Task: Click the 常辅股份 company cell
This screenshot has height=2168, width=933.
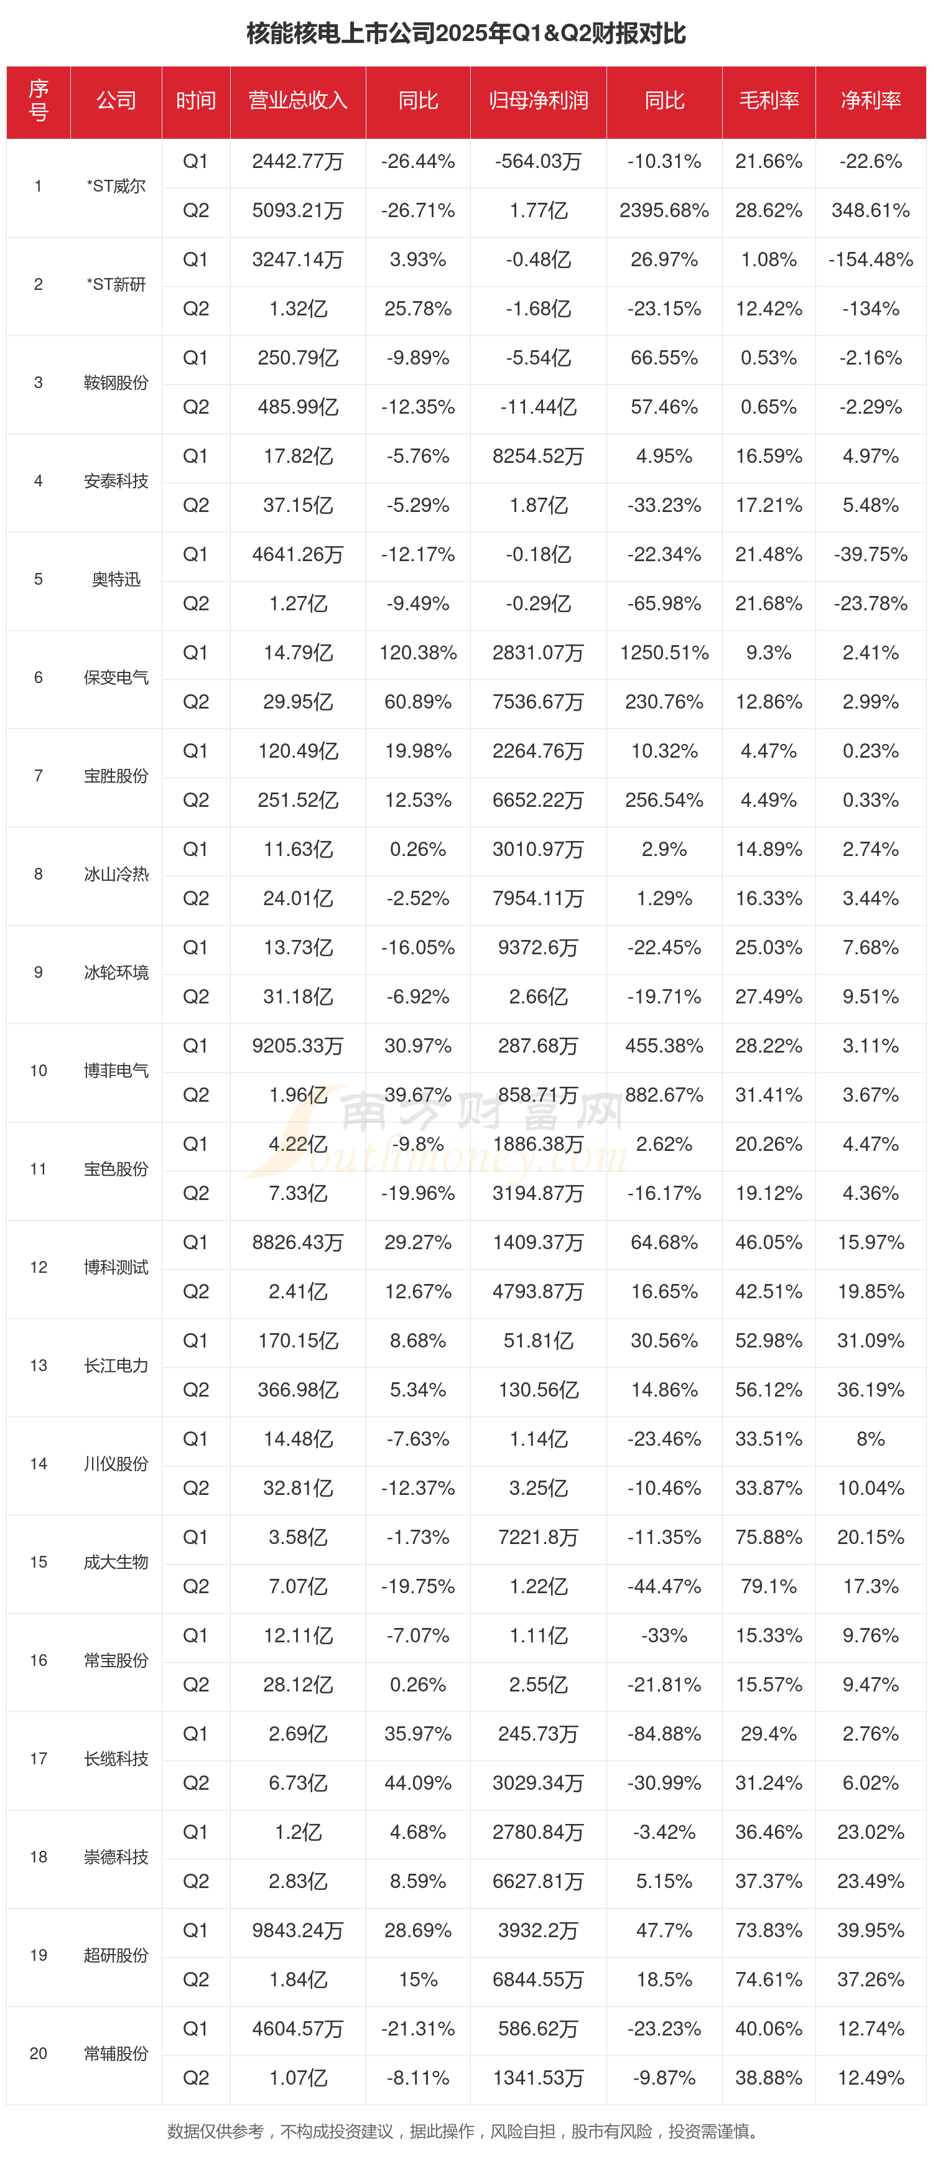Action: pyautogui.click(x=116, y=2054)
